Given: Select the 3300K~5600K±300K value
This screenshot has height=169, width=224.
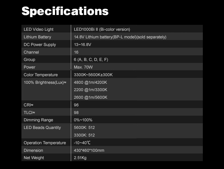Looking at the screenshot, I should [93, 75].
